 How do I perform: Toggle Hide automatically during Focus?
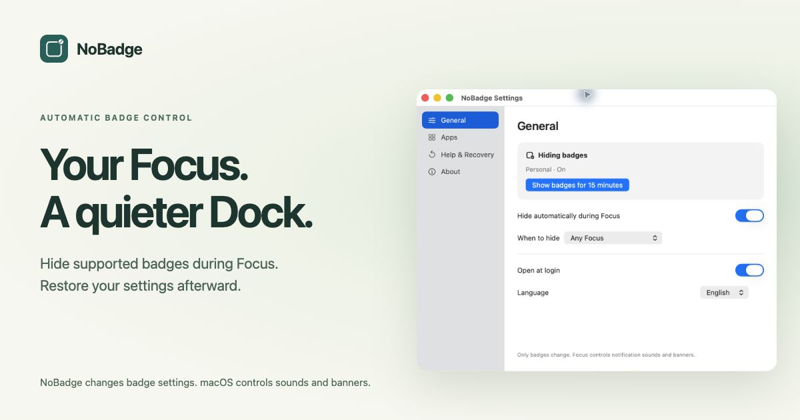(x=749, y=215)
